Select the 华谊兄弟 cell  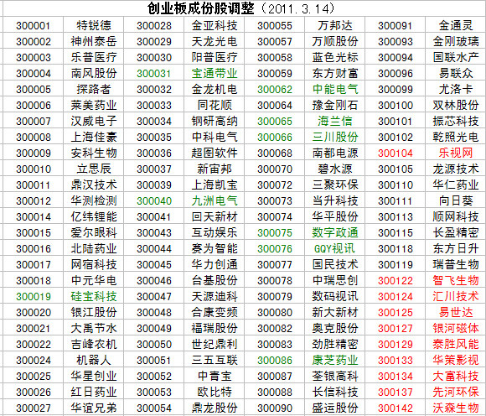point(94,408)
